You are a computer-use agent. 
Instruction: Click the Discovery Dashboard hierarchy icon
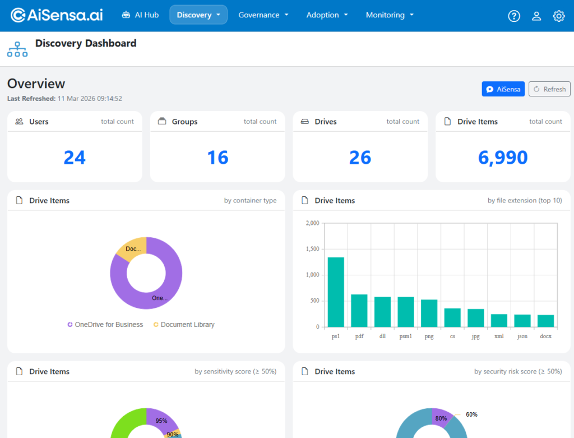(x=17, y=49)
